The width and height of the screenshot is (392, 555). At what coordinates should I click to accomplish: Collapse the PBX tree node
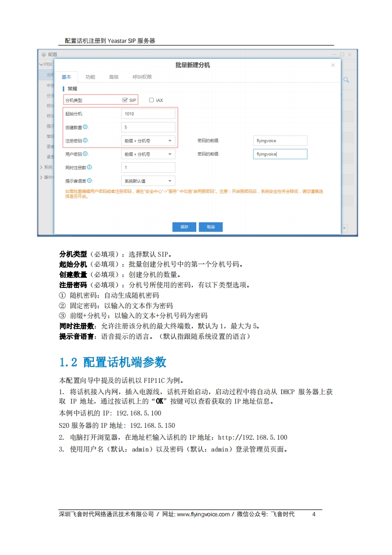point(41,64)
